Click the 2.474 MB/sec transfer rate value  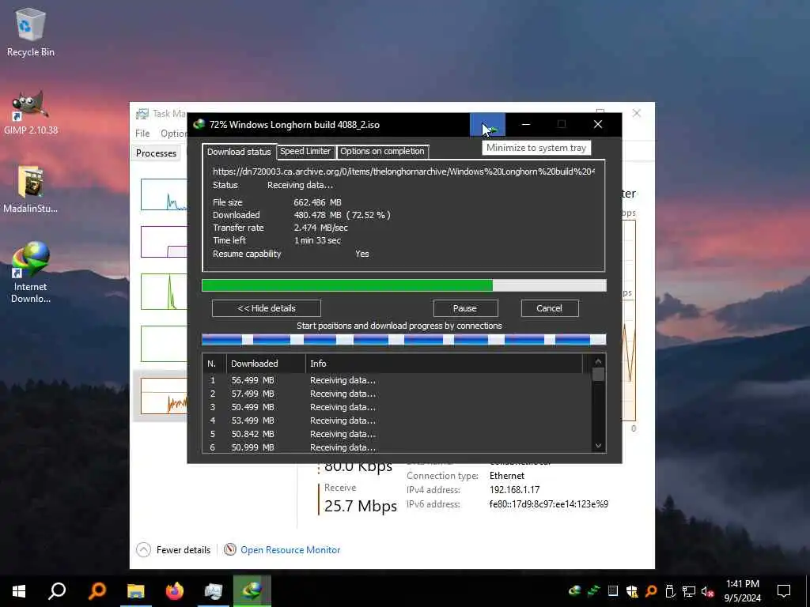tap(321, 228)
